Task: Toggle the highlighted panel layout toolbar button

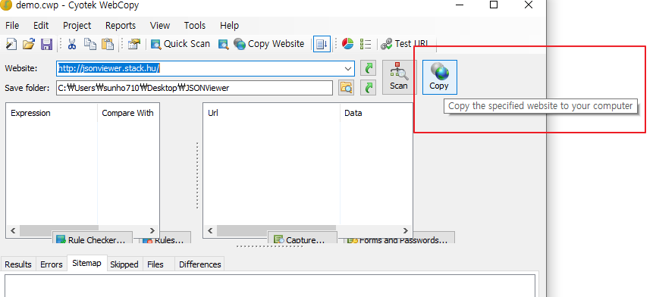Action: [x=322, y=44]
